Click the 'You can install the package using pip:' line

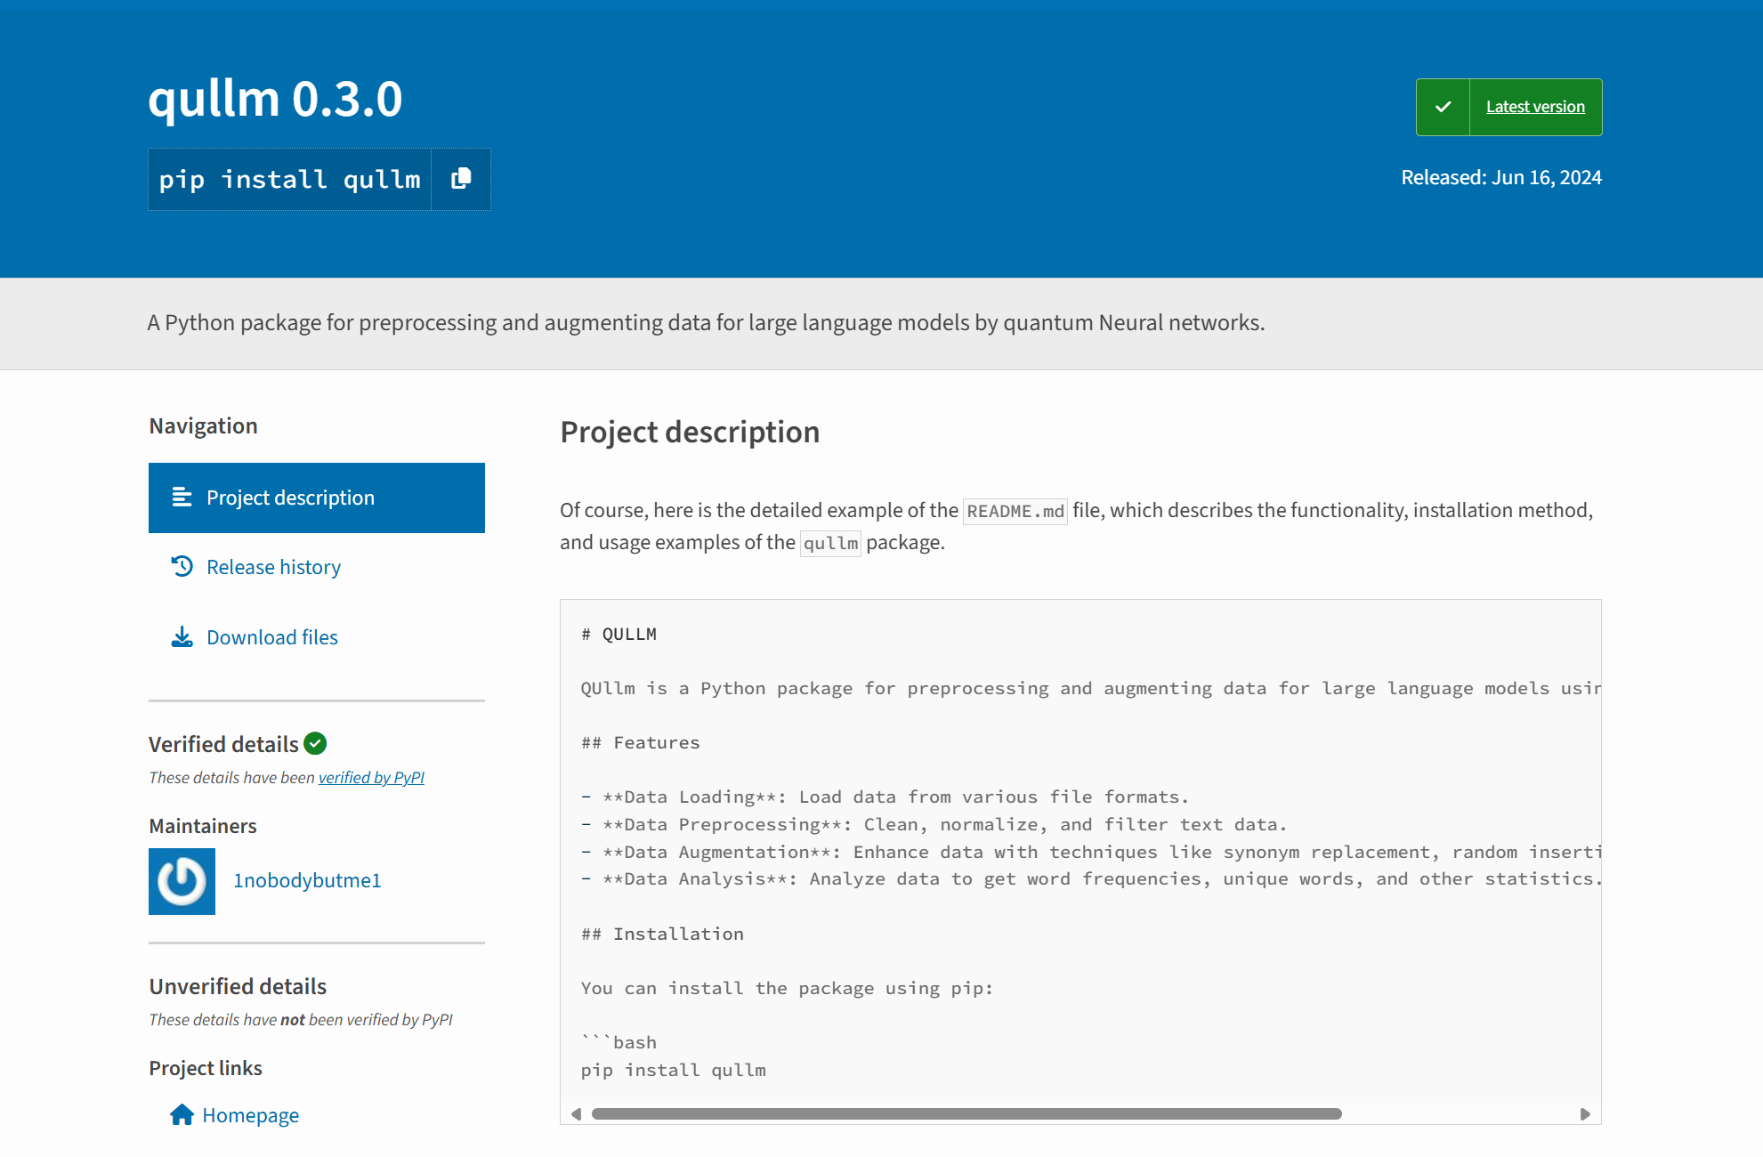[787, 988]
